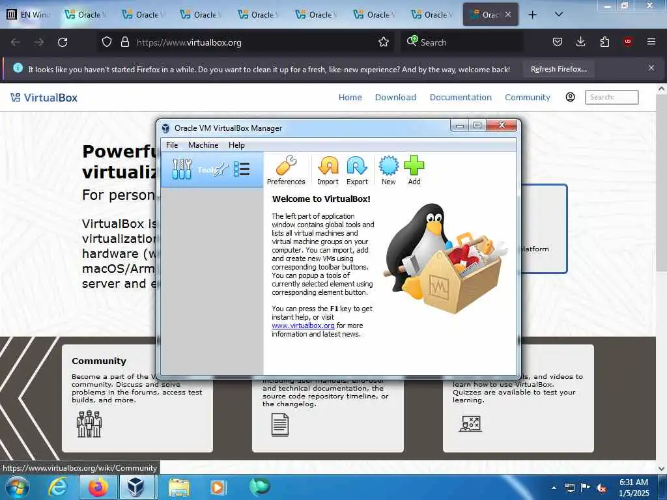The width and height of the screenshot is (667, 500).
Task: Dismiss the Firefox refresh notification bar
Action: click(x=651, y=68)
